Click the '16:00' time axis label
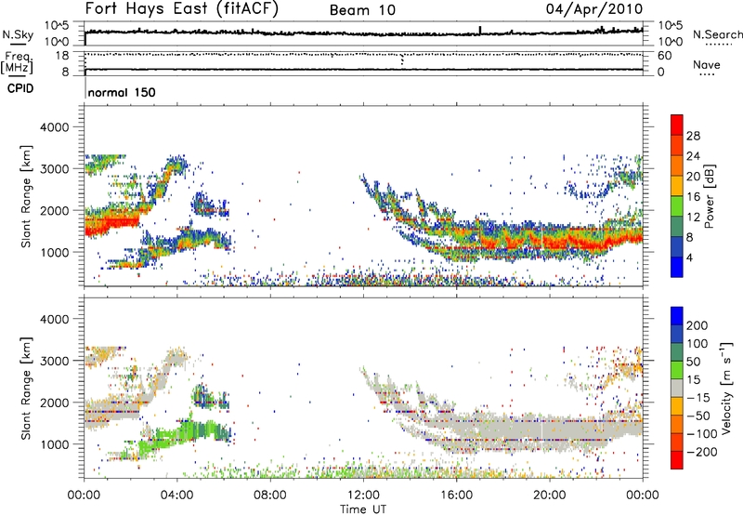The image size is (743, 515). point(456,495)
